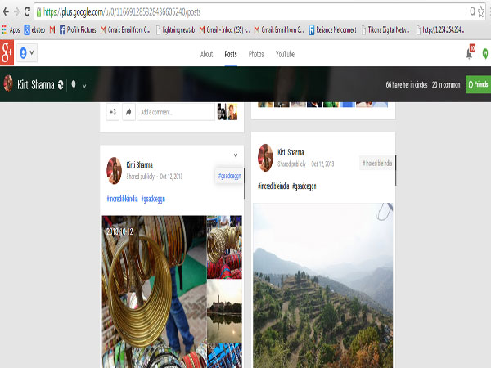The width and height of the screenshot is (491, 368).
Task: Click the row of profile thumbnails above hills post
Action: click(322, 105)
